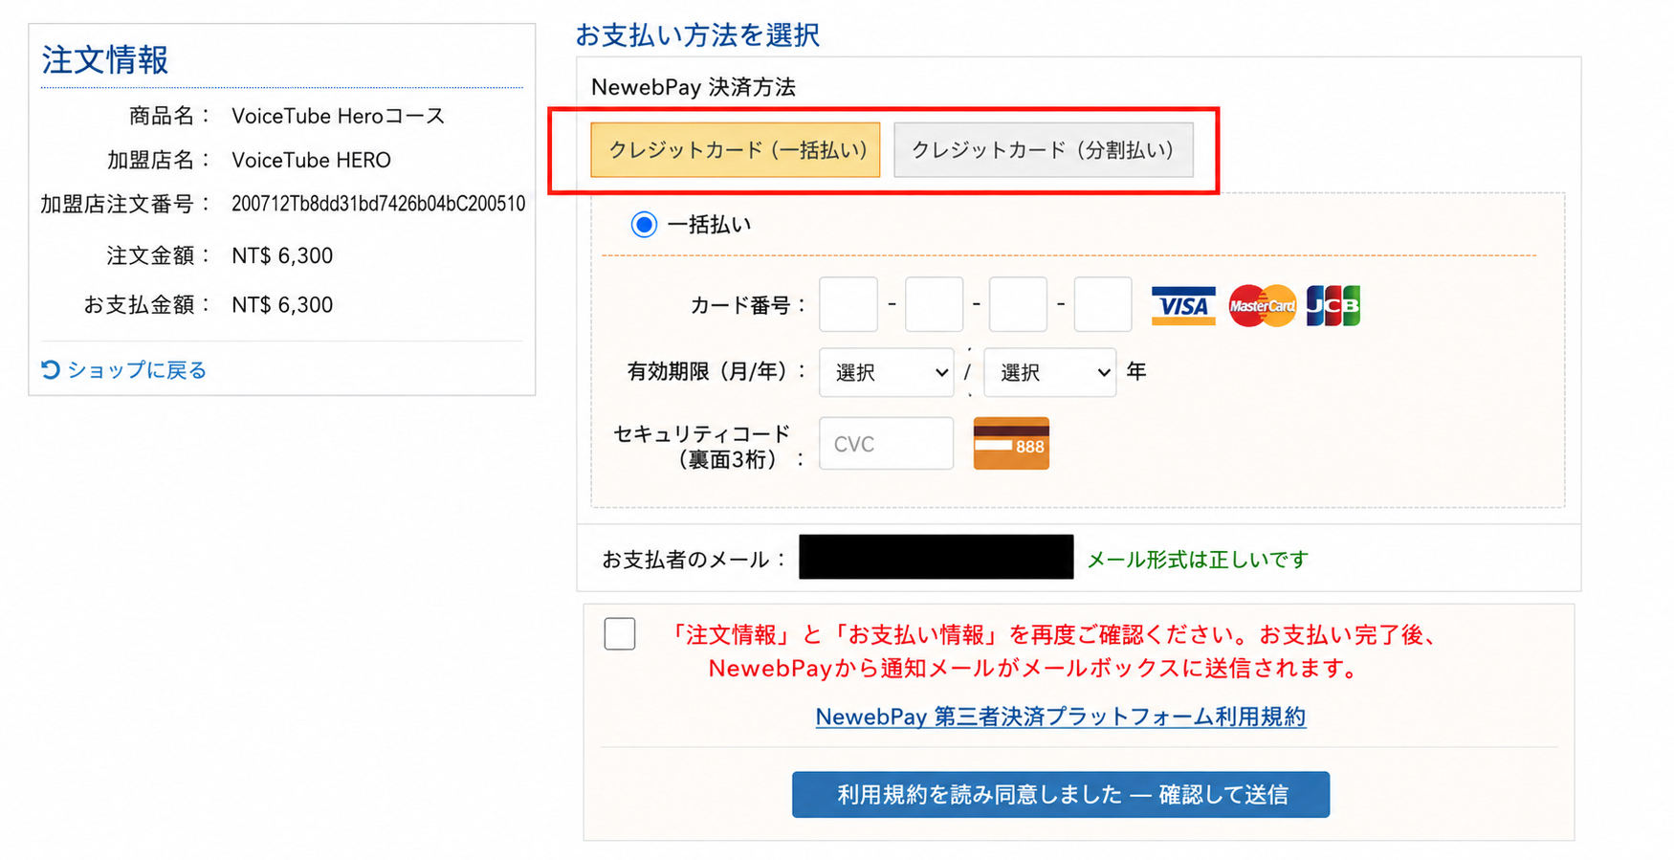
Task: Go back via ショップに戻る link
Action: (x=137, y=370)
